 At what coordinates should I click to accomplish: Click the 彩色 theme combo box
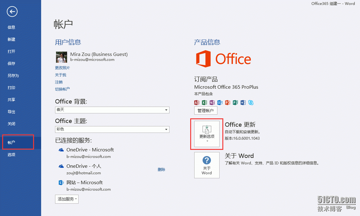click(x=112, y=129)
